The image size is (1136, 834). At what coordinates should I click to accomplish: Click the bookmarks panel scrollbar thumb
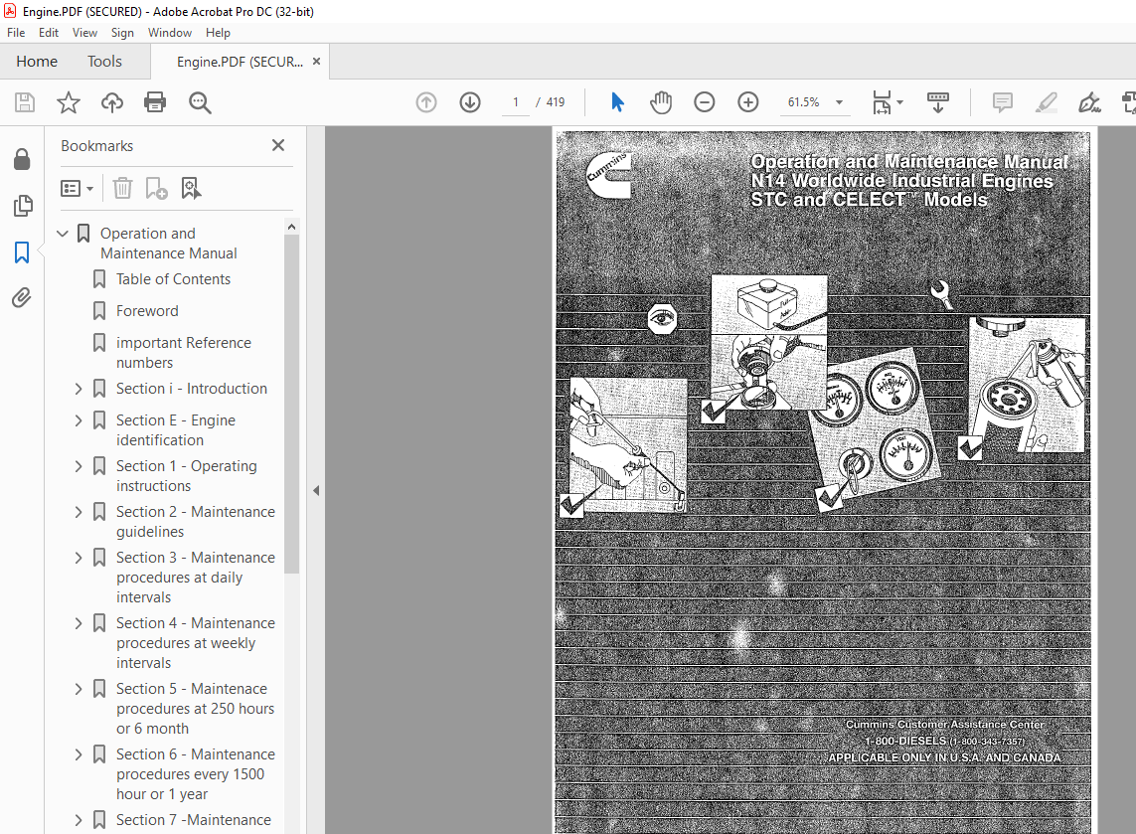291,405
